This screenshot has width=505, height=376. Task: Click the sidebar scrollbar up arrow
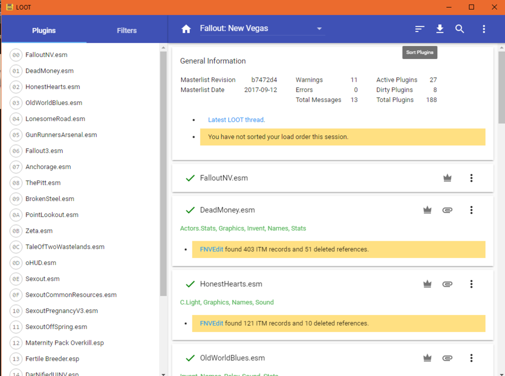[163, 47]
